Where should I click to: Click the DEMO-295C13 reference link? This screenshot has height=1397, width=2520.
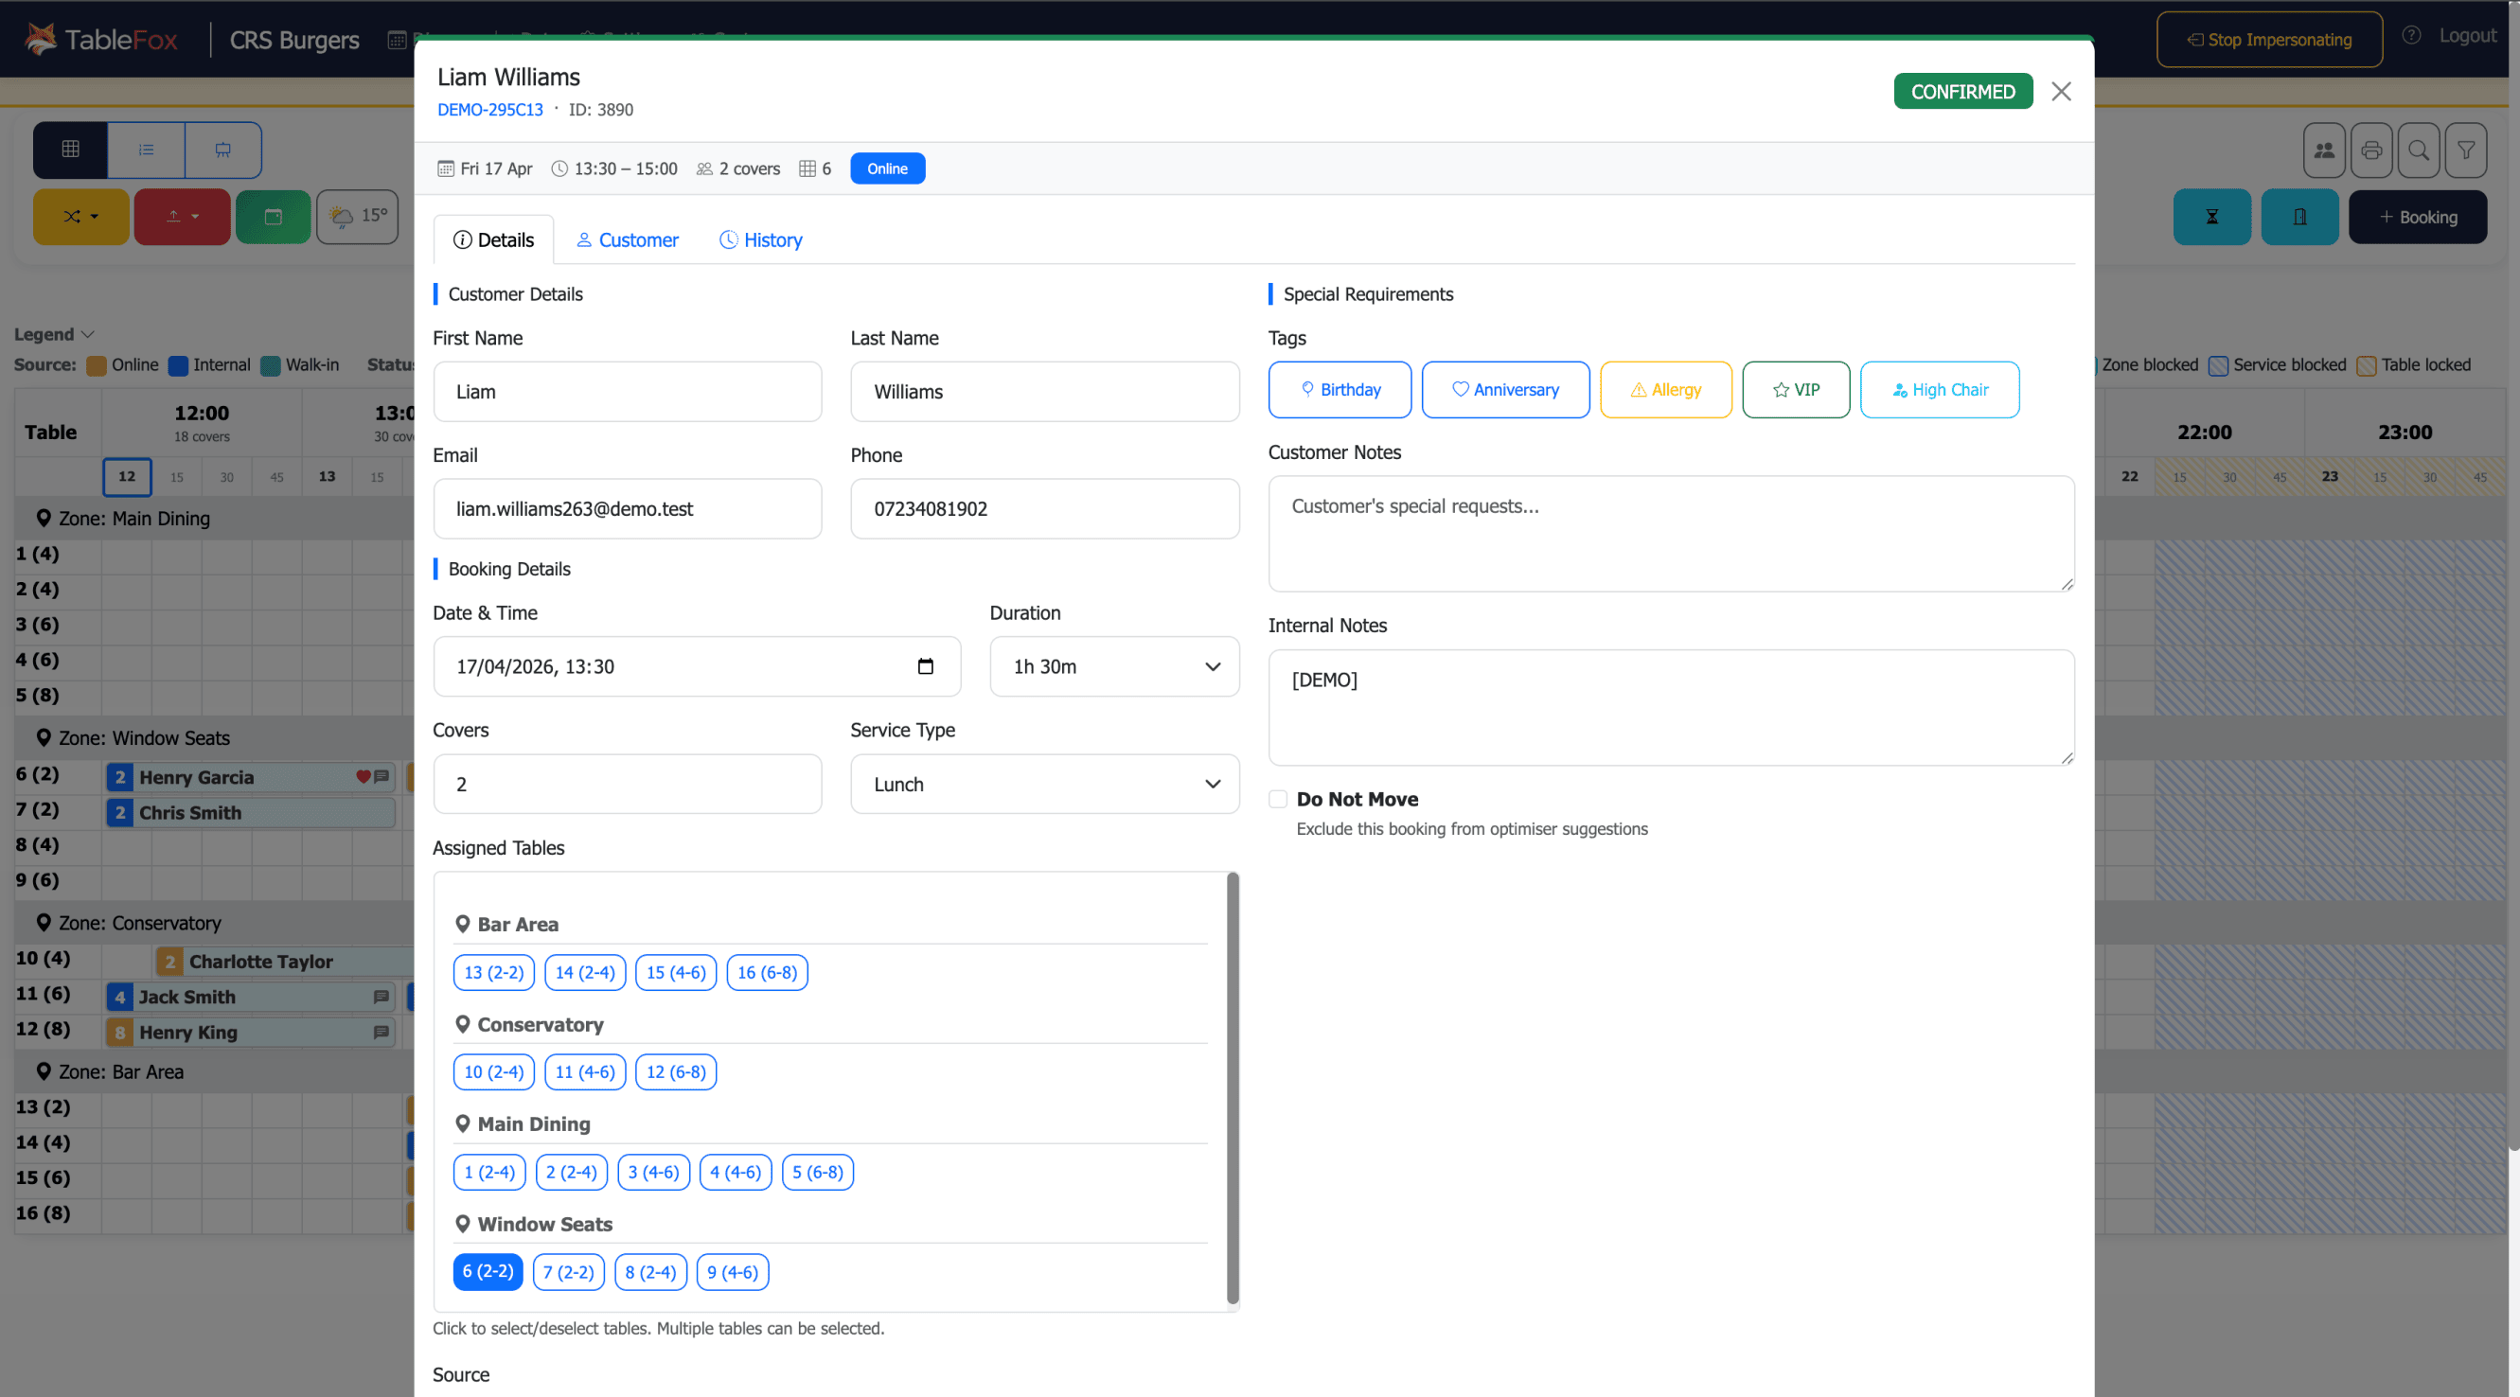point(489,110)
